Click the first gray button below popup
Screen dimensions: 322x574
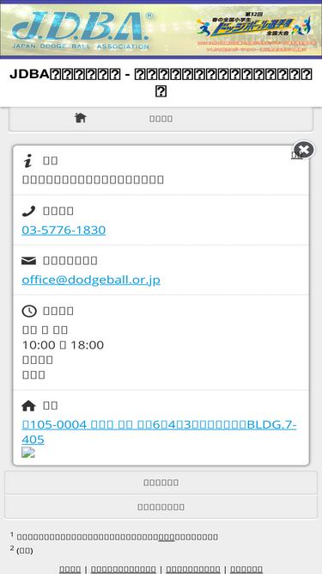point(161,483)
